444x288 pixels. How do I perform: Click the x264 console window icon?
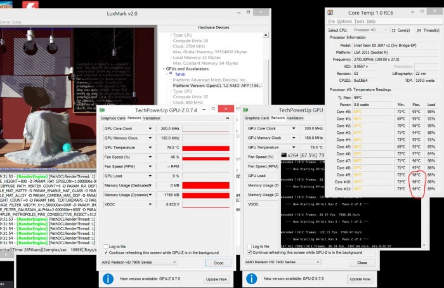pyautogui.click(x=284, y=155)
